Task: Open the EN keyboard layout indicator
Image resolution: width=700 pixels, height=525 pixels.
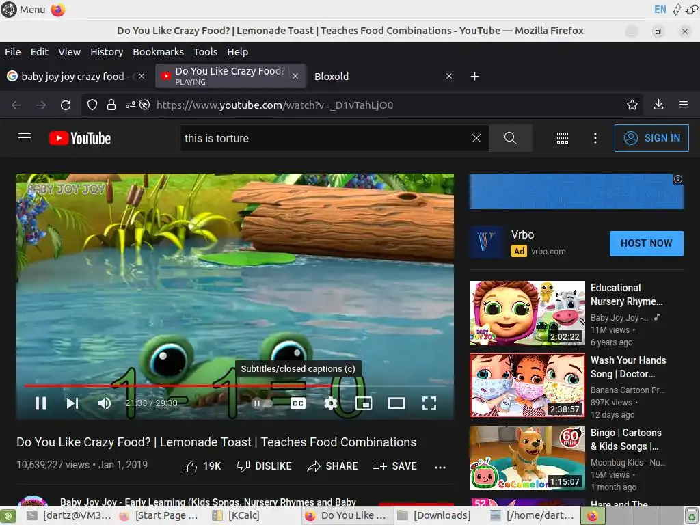Action: click(x=660, y=10)
